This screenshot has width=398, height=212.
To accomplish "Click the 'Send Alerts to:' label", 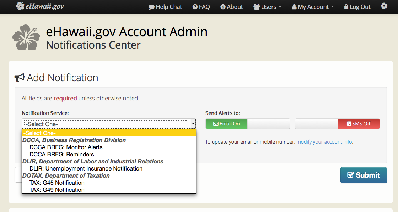I will coord(222,113).
